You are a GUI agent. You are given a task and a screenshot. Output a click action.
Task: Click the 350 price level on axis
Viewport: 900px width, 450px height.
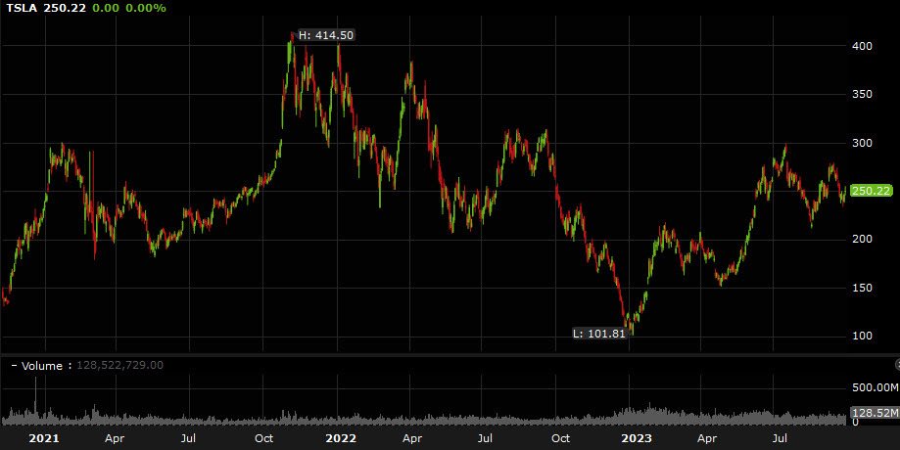click(x=861, y=95)
